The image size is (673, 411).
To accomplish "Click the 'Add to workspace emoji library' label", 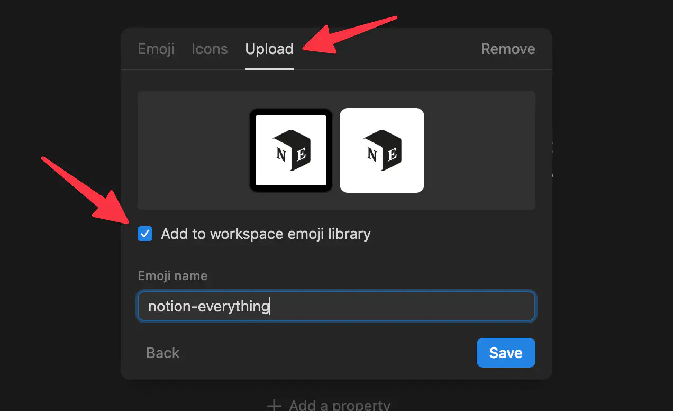I will click(x=266, y=234).
